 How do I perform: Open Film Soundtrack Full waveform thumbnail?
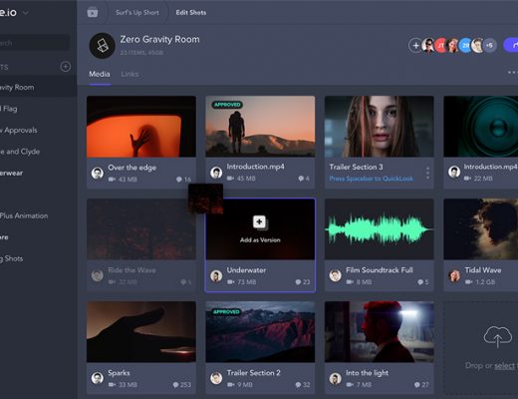pyautogui.click(x=379, y=229)
